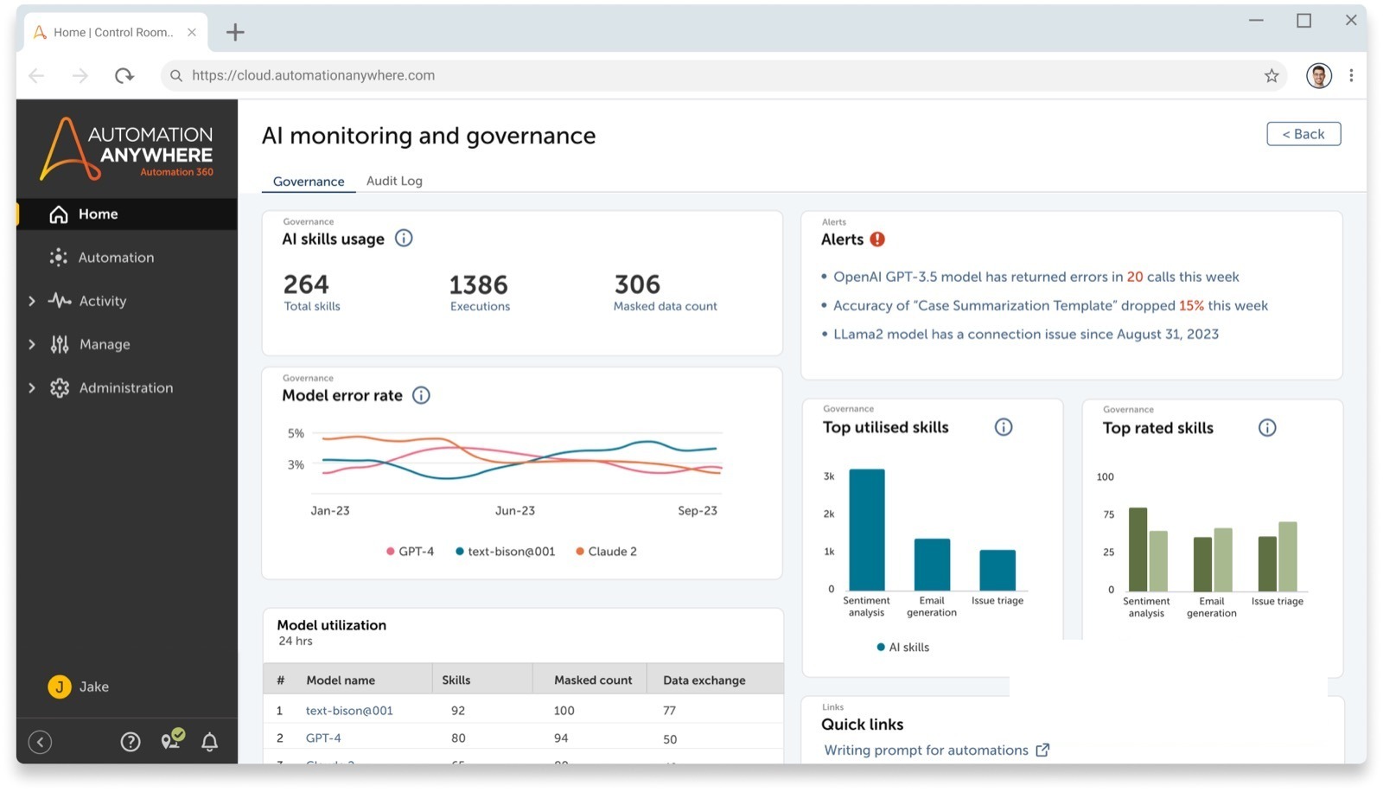Click the Issue triage bar in utilised chart
Image resolution: width=1383 pixels, height=792 pixels.
click(997, 570)
